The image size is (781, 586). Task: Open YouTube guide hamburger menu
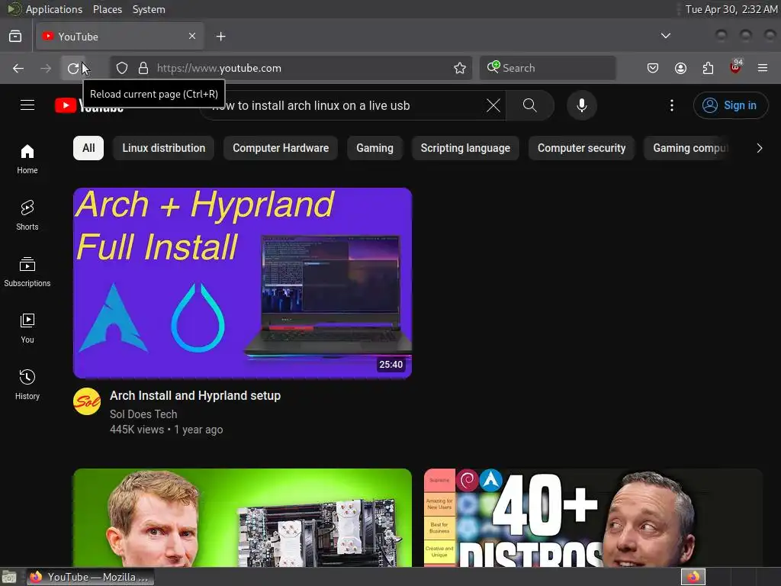tap(27, 105)
